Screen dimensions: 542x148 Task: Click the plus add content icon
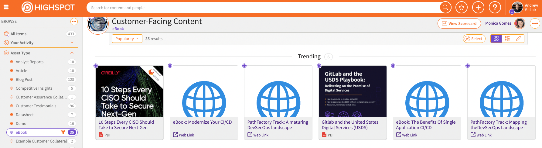click(478, 8)
